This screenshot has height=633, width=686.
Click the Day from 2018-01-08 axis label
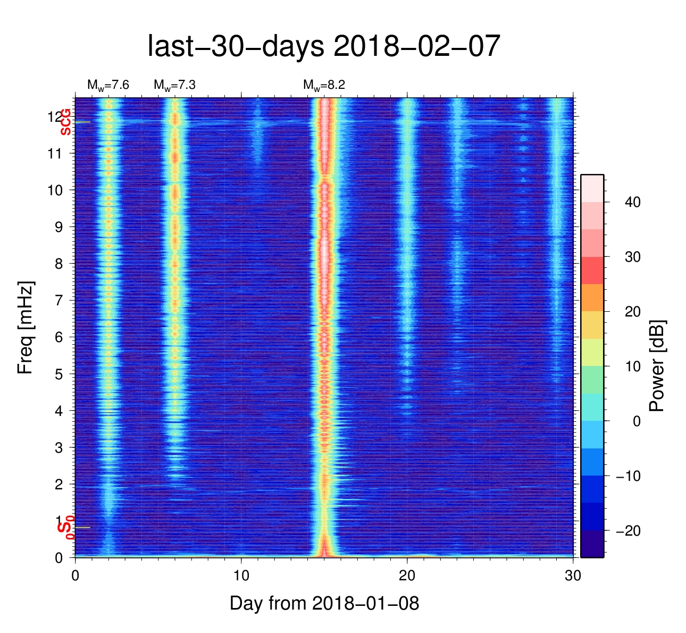324,603
